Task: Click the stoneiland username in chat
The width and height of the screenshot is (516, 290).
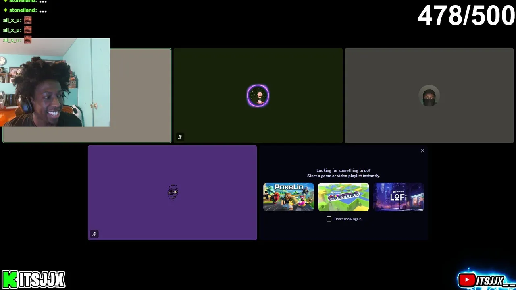Action: click(23, 10)
